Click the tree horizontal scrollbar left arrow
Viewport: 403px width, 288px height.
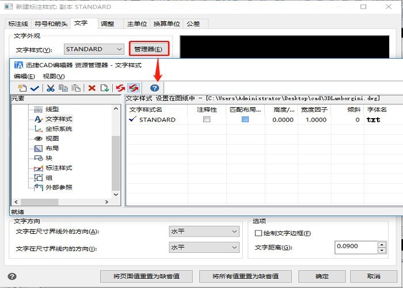point(16,202)
